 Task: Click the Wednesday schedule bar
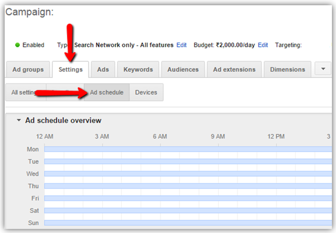click(188, 173)
